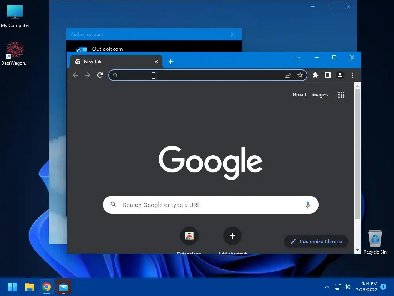Open Google Images link

pos(319,95)
